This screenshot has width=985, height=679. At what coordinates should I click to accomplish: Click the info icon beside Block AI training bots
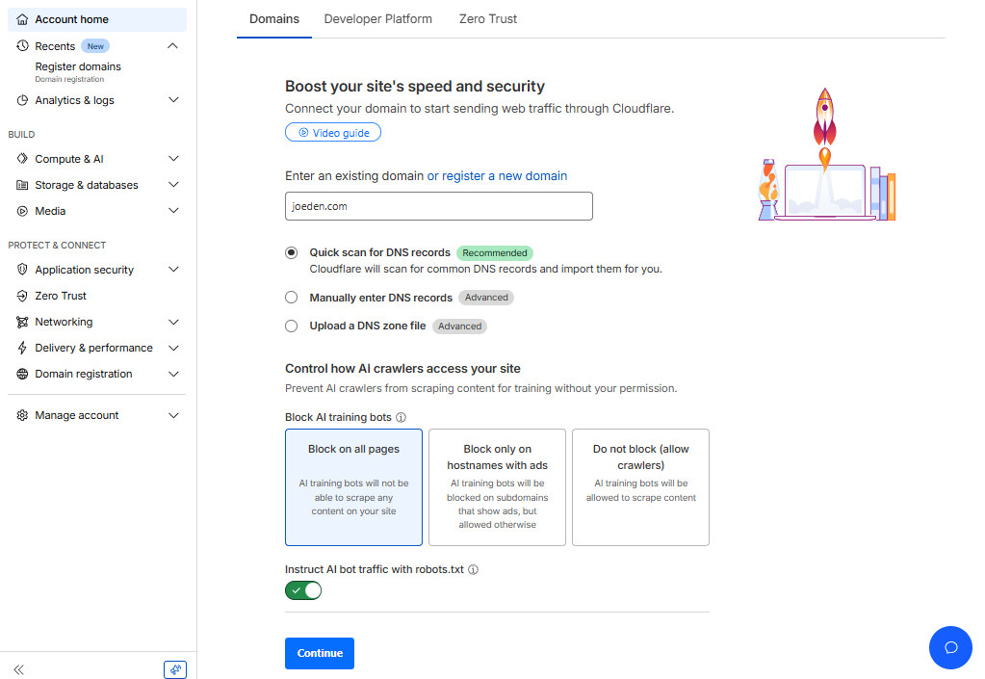[401, 418]
